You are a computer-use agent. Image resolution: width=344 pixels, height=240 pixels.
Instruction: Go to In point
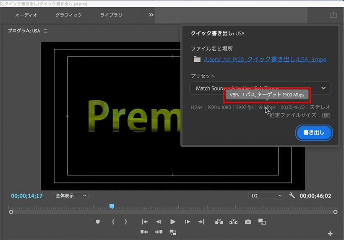(x=144, y=222)
